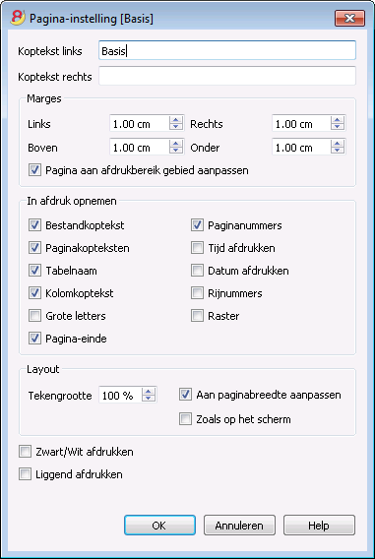Open Help for this dialog
Image resolution: width=375 pixels, height=559 pixels.
(x=319, y=526)
